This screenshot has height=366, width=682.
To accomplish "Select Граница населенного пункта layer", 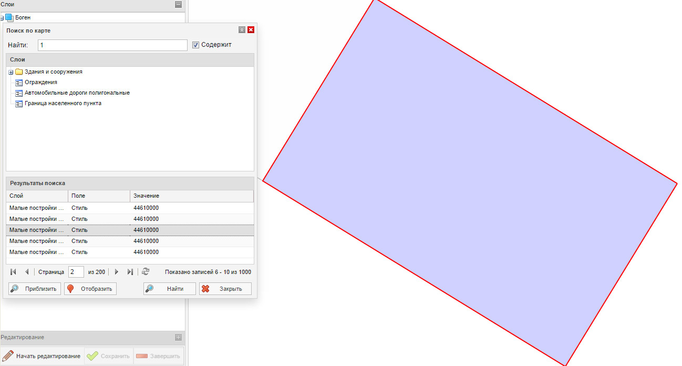I will pyautogui.click(x=63, y=104).
